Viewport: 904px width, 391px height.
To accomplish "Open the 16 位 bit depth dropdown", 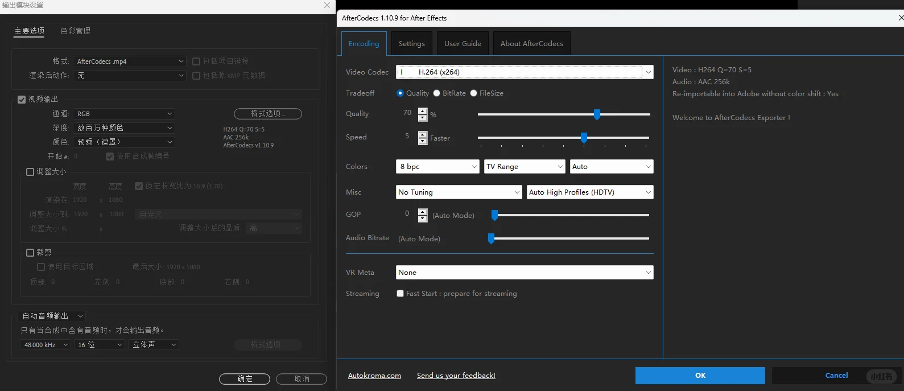I will tap(100, 345).
